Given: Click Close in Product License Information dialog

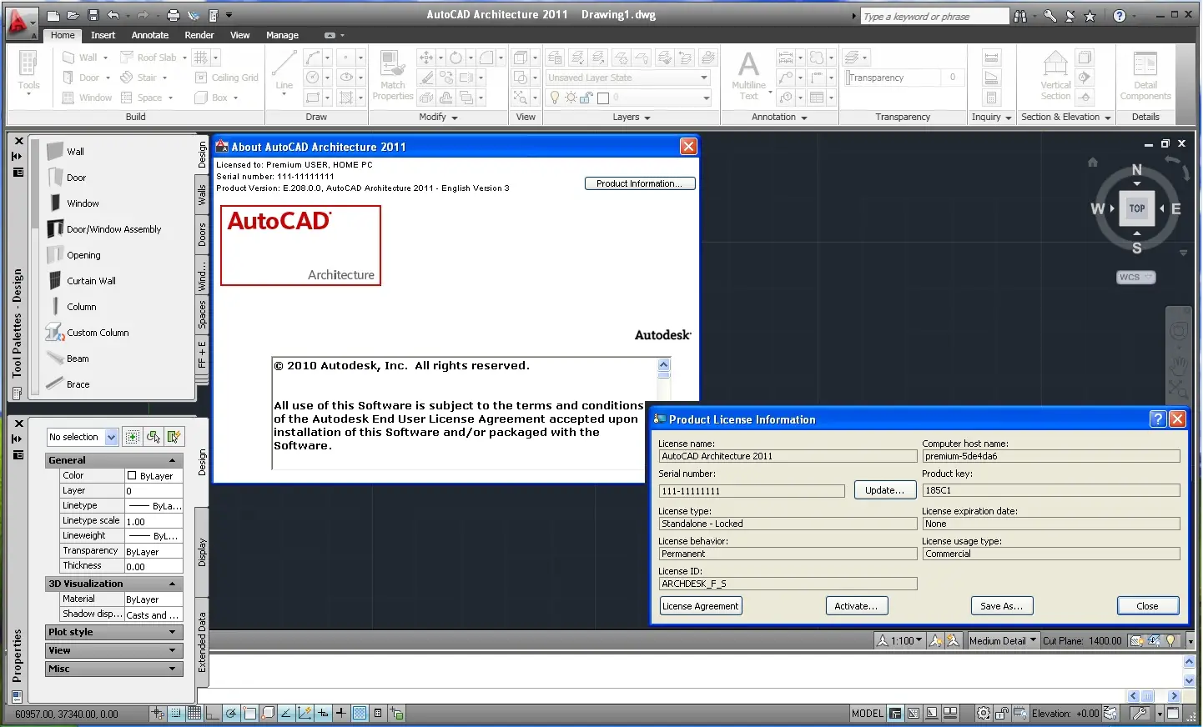Looking at the screenshot, I should (1148, 606).
